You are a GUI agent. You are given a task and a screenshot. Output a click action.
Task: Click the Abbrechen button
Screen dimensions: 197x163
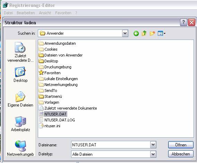(x=181, y=154)
